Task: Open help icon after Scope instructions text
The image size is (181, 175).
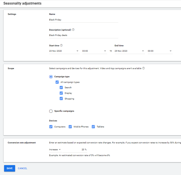Action: pos(143,68)
